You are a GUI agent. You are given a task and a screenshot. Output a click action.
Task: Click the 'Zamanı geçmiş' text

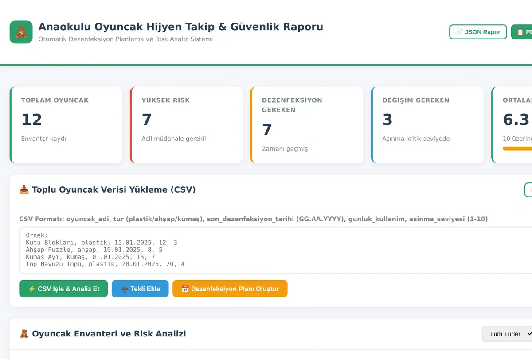coord(285,149)
